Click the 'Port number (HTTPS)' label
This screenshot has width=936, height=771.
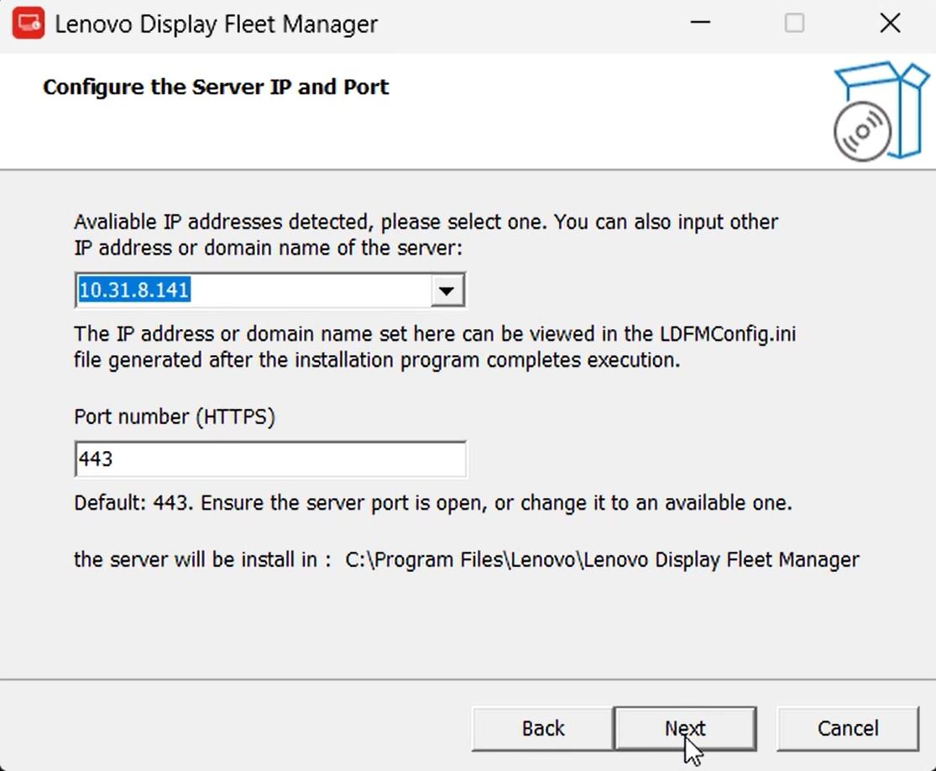[175, 417]
